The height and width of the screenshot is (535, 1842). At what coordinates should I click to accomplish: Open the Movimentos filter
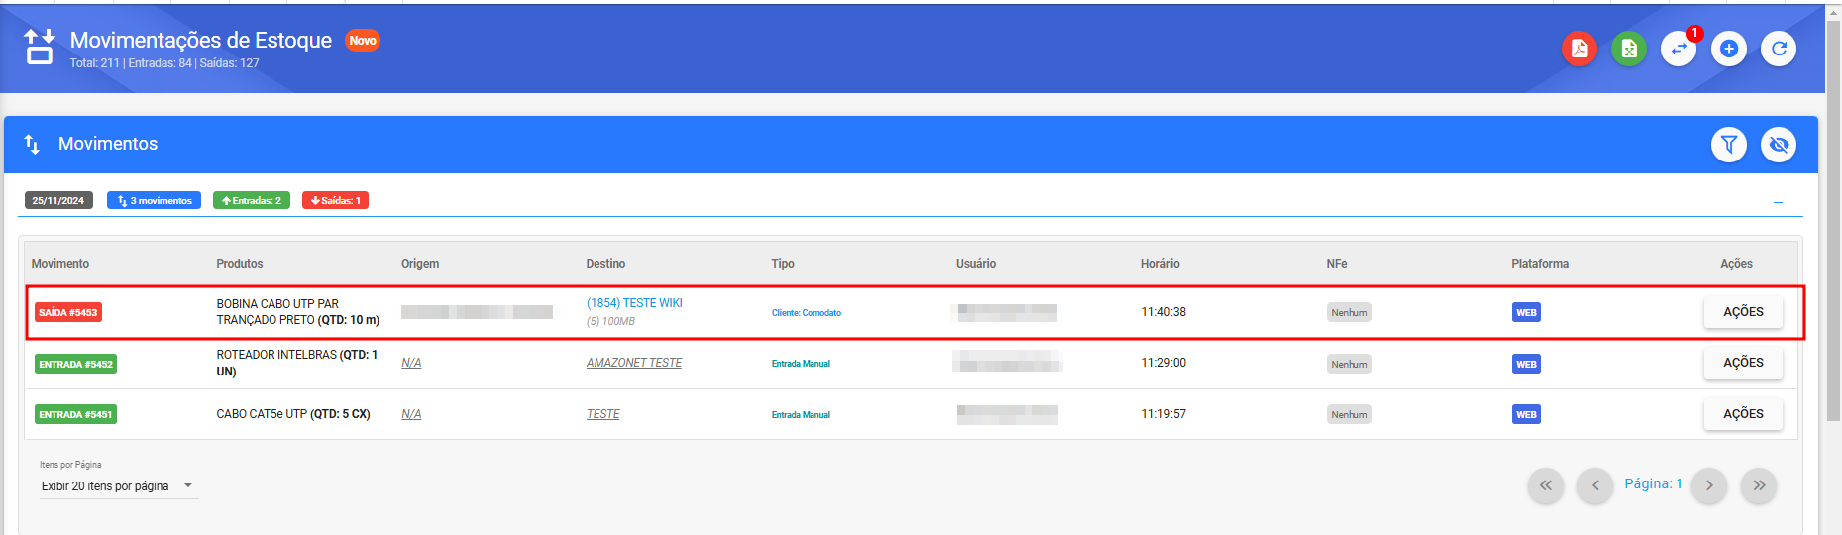click(1728, 145)
